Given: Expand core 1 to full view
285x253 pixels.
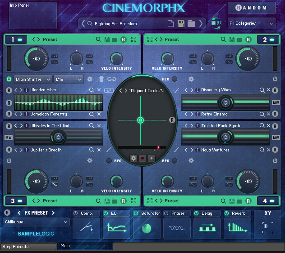Looking at the screenshot, I should click(x=133, y=39).
